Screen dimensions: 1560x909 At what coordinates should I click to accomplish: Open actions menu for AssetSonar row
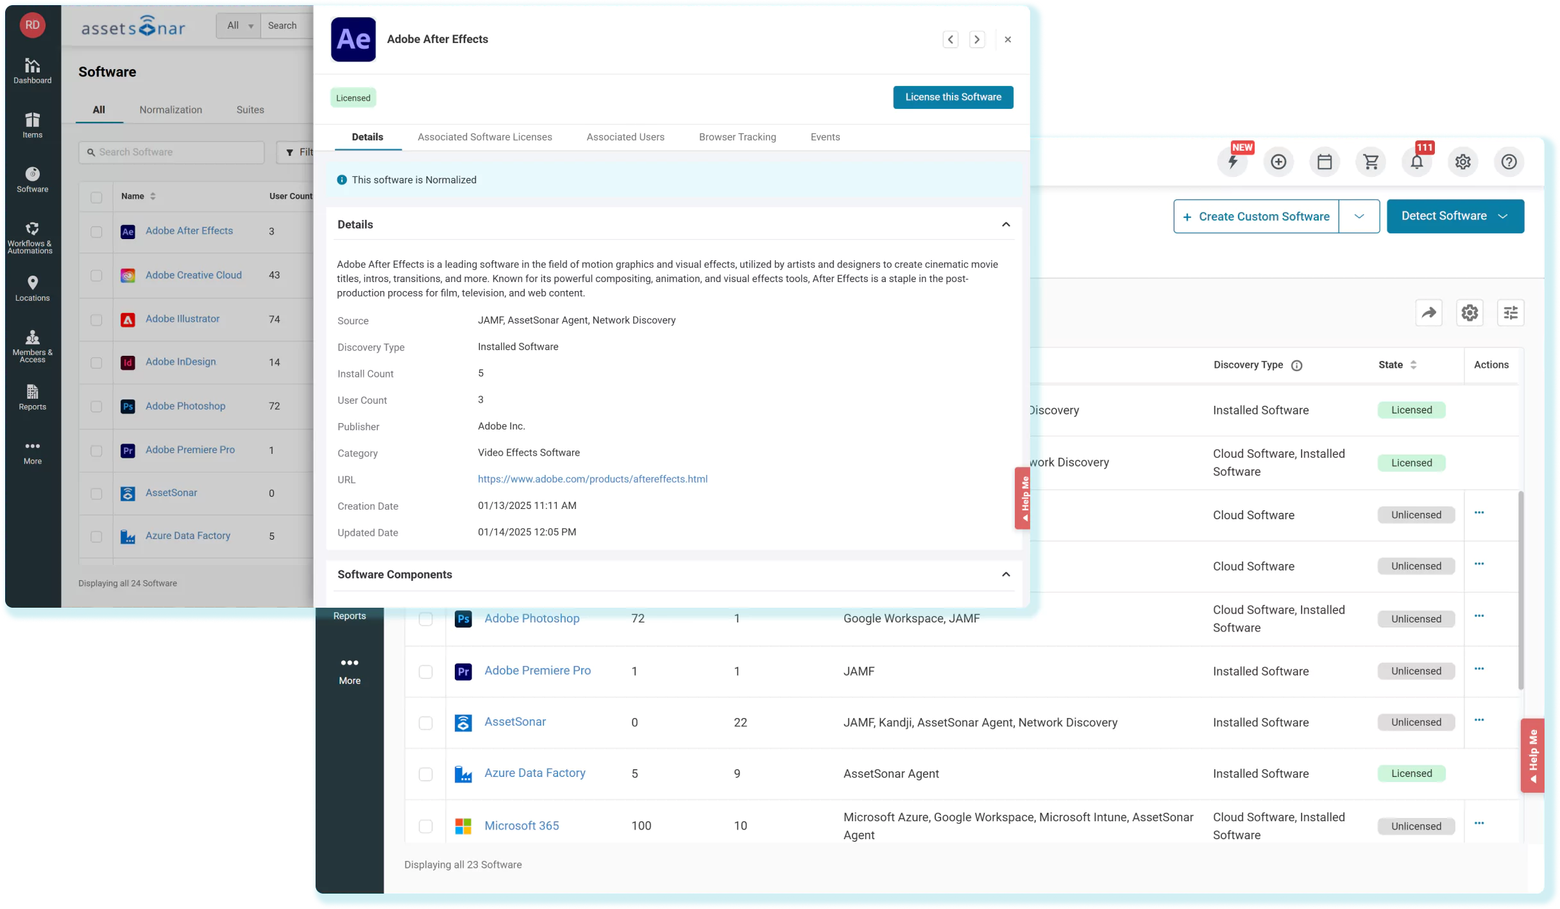tap(1479, 721)
